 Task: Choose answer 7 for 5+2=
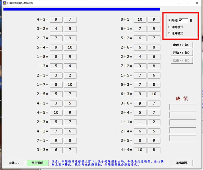[154, 38]
